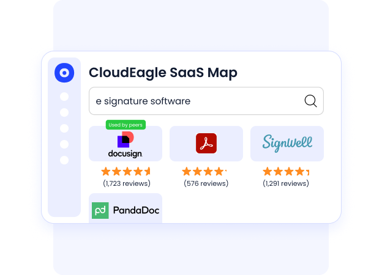This screenshot has width=382, height=275.
Task: Click the fourth white sidebar dot
Action: pos(64,144)
